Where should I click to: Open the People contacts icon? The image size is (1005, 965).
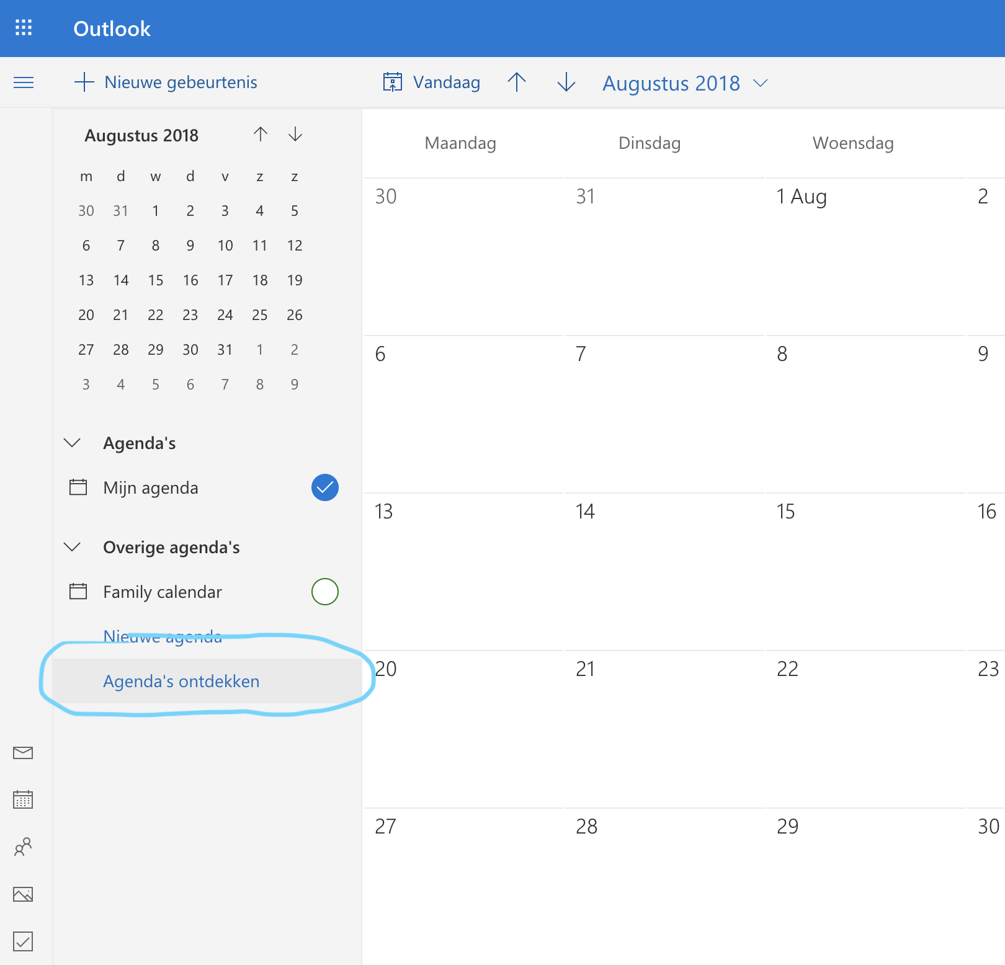tap(23, 847)
